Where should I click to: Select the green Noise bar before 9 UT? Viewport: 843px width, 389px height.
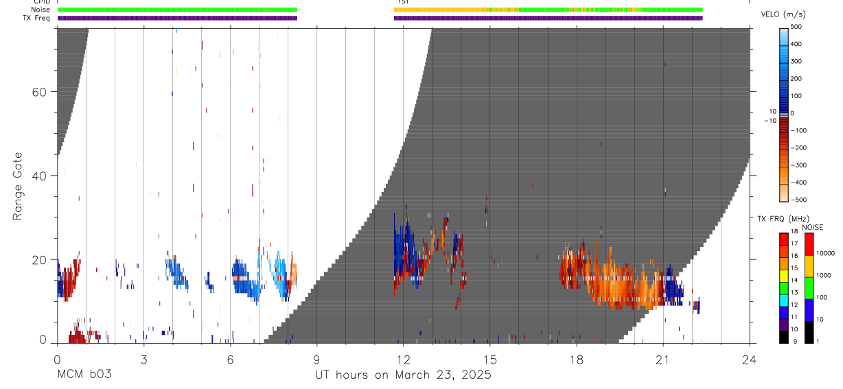(x=177, y=10)
